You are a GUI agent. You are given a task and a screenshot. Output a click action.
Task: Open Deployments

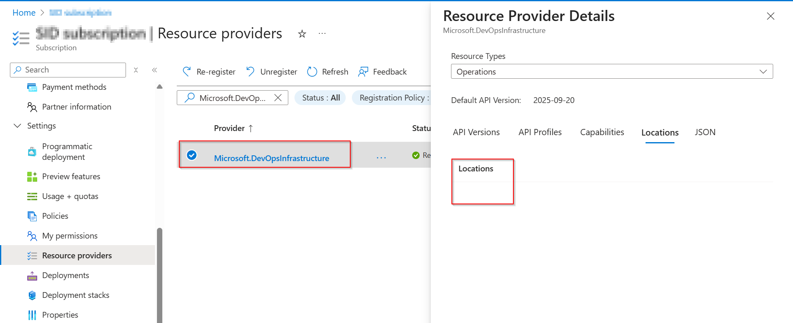tap(66, 275)
